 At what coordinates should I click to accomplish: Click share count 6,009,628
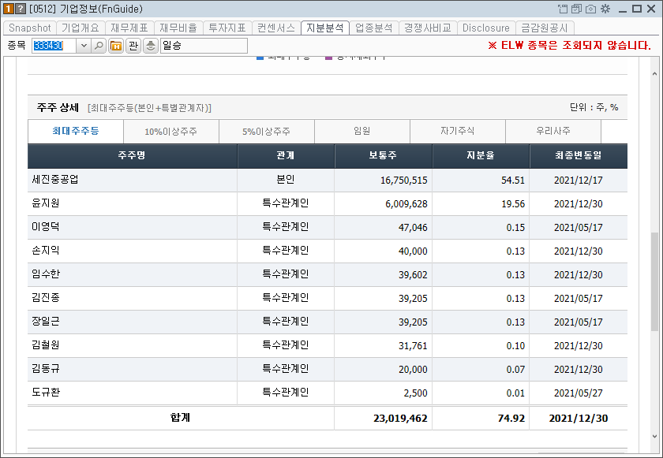click(406, 204)
